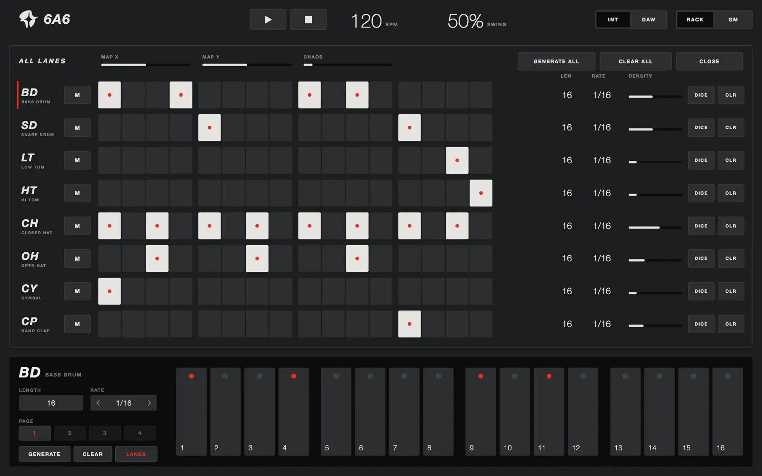Mute the CY cymbal lane
The image size is (762, 476).
click(x=77, y=291)
